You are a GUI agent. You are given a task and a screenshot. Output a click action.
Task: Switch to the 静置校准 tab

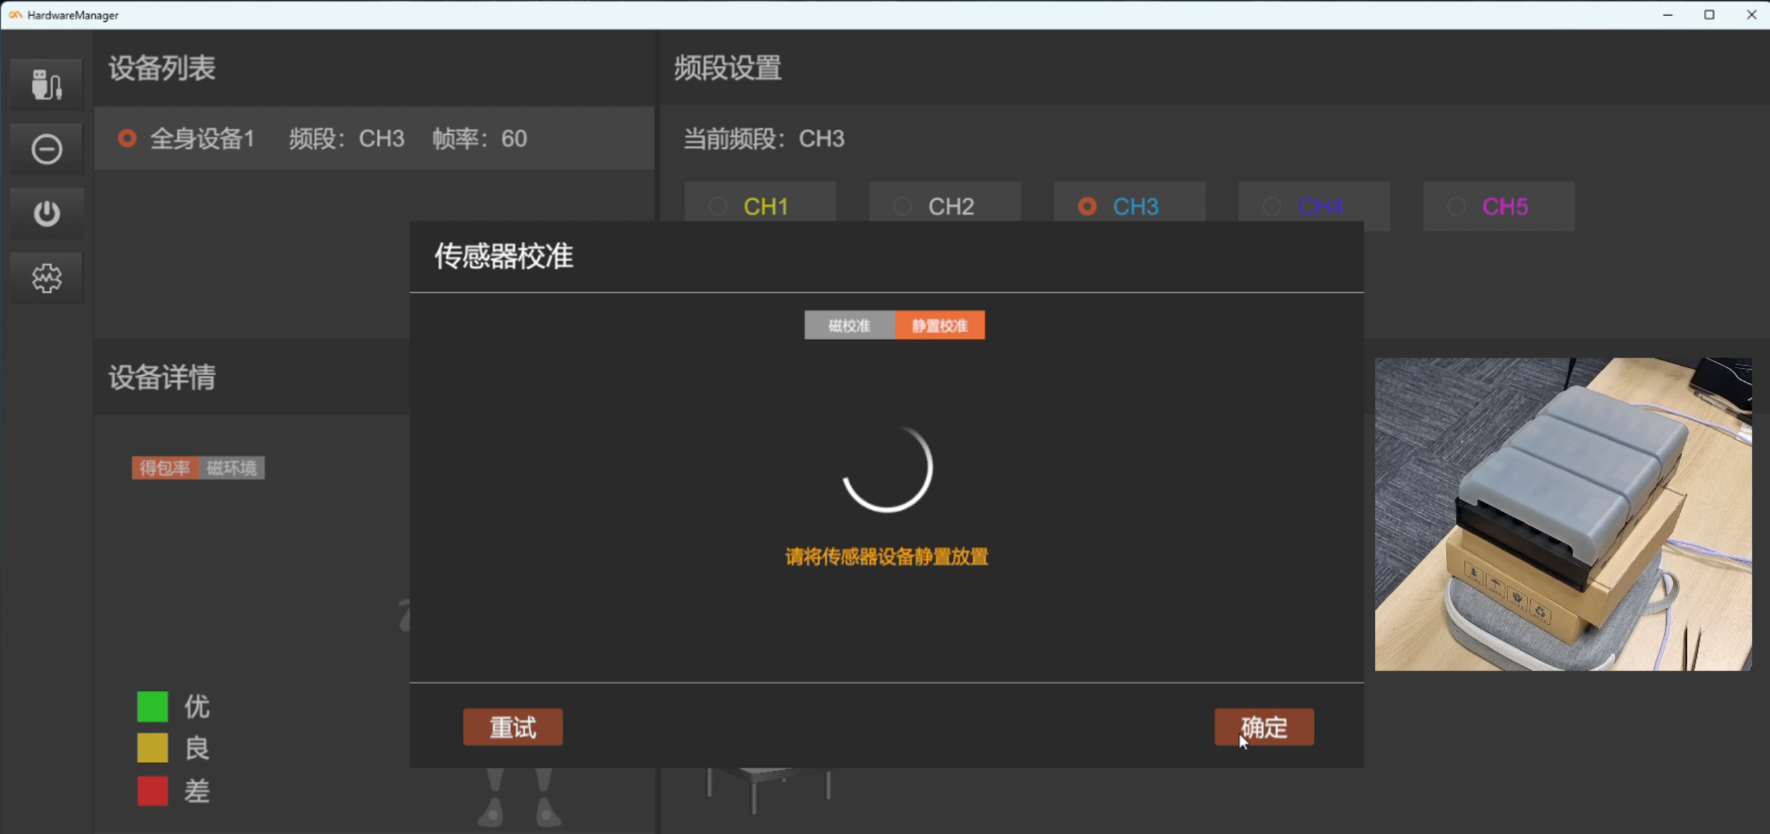939,325
